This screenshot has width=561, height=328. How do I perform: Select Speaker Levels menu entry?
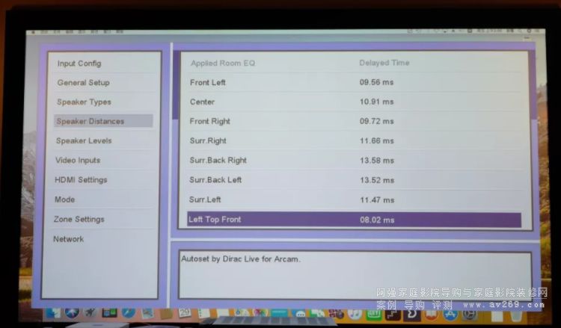tap(84, 140)
